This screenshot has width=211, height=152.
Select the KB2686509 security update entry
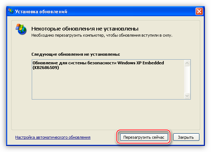pyautogui.click(x=98, y=65)
